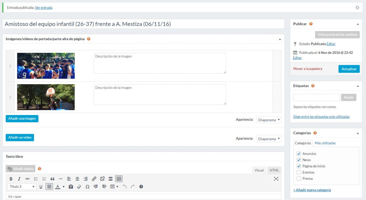Decrease the paragraph indent
366x200 pixels.
(96, 187)
